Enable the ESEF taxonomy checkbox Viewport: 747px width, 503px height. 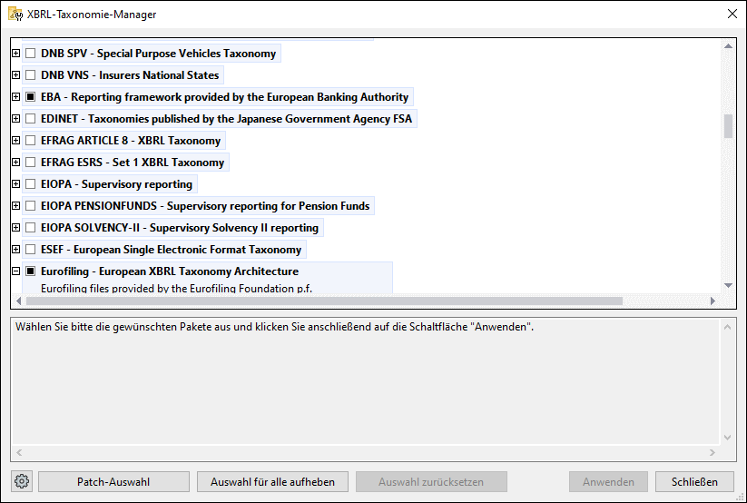(x=30, y=250)
